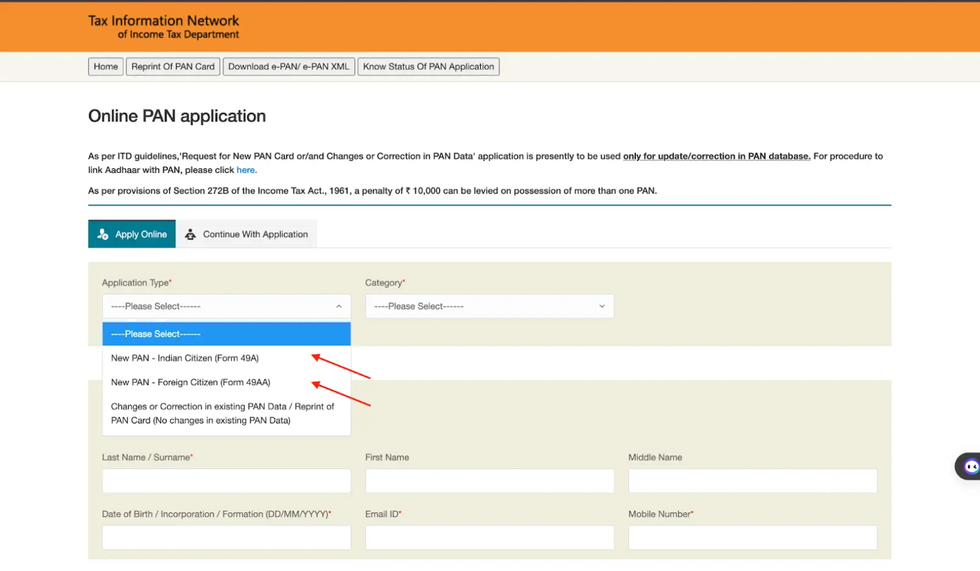Click the Continue With Application user icon

[190, 234]
